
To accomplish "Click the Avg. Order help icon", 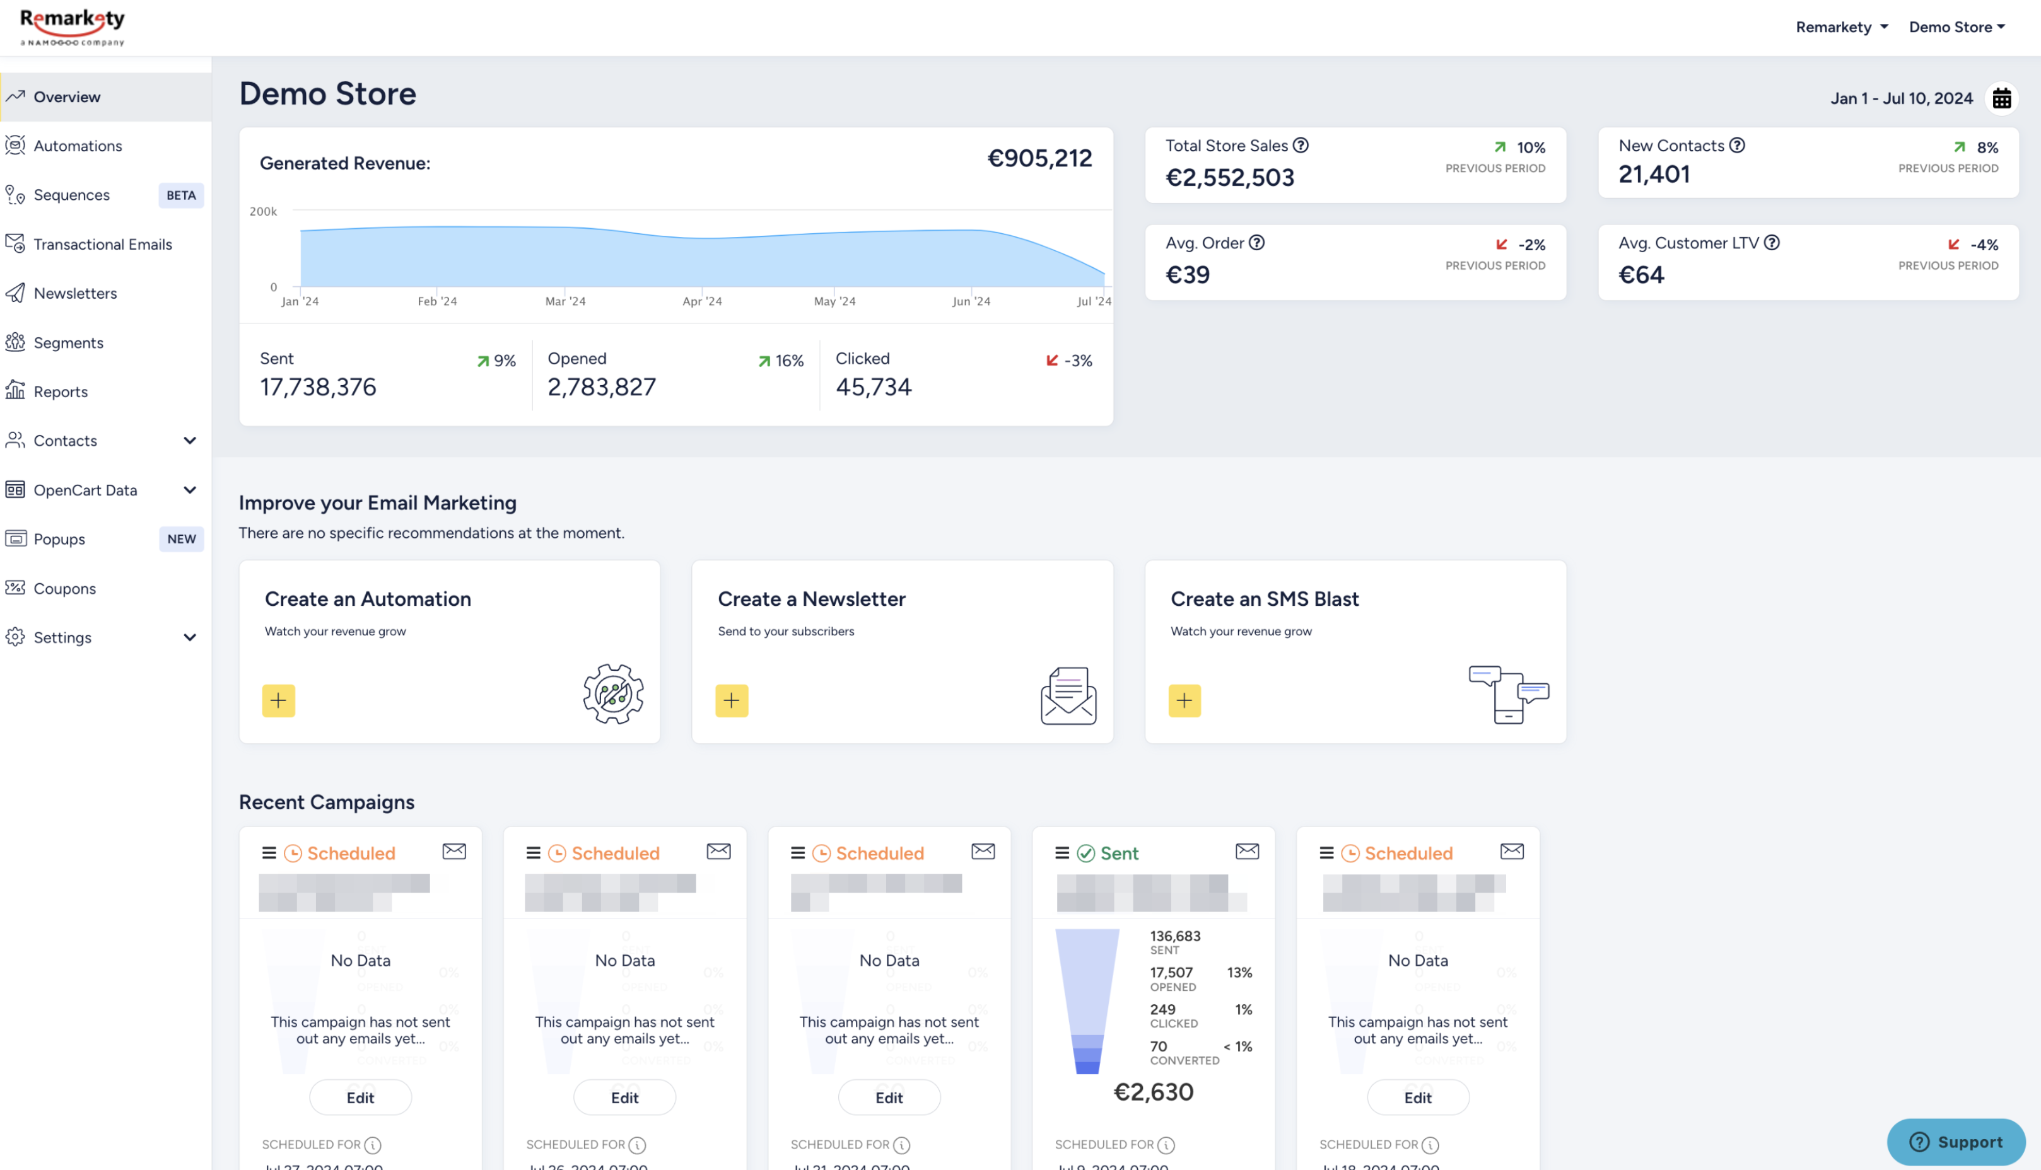I will [x=1256, y=243].
